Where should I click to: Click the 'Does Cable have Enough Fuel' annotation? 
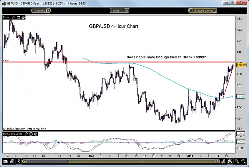click(x=166, y=57)
